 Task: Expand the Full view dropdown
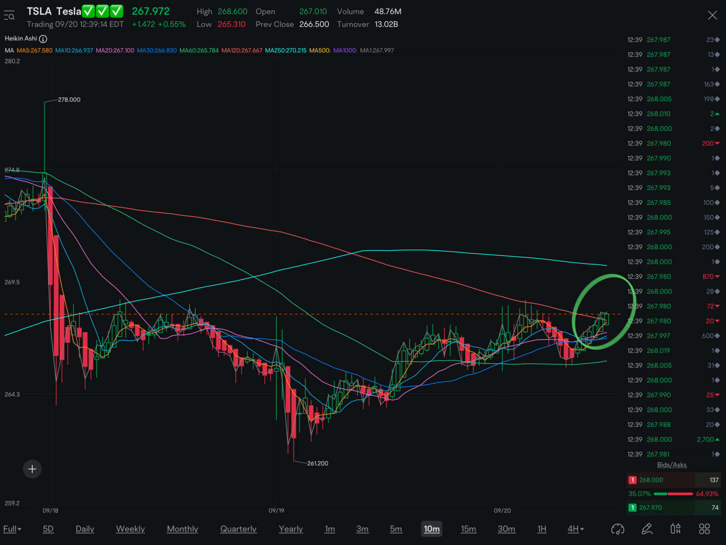[12, 529]
